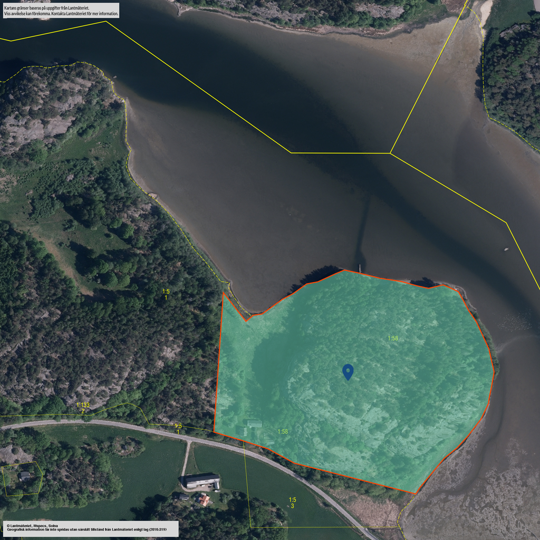The width and height of the screenshot is (540, 540).
Task: Select the red-roofed house
Action: tap(204, 499)
